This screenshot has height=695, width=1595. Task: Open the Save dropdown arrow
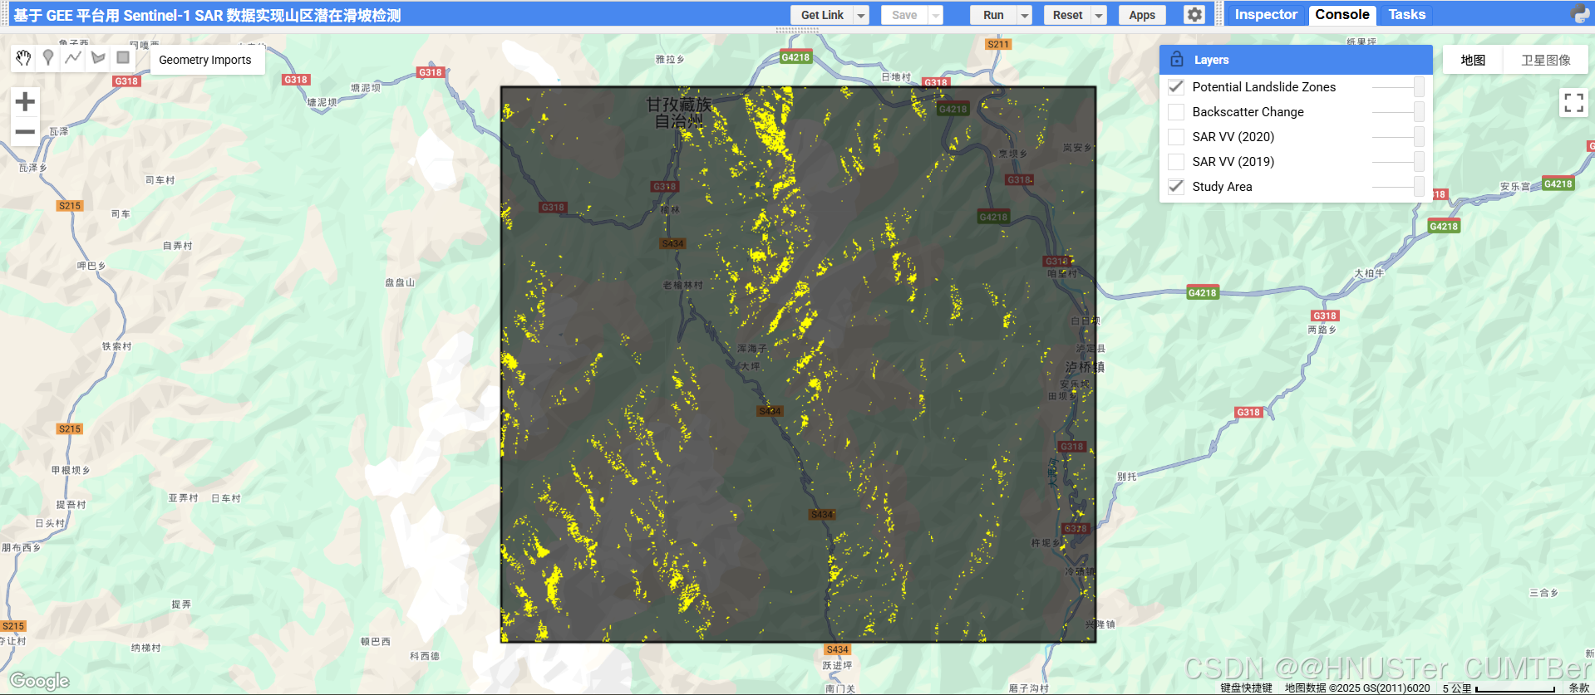tap(936, 15)
